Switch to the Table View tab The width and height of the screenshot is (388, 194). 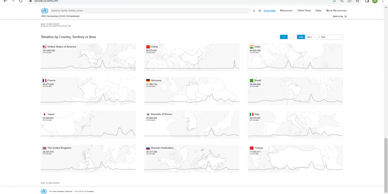click(x=303, y=11)
